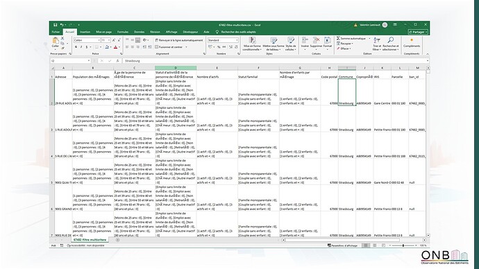This screenshot has height=269, width=479.
Task: Click Somme automatique
Action: click(x=351, y=38)
